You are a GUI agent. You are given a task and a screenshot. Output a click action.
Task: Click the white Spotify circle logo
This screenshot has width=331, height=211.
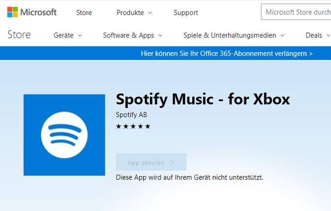coord(64,135)
